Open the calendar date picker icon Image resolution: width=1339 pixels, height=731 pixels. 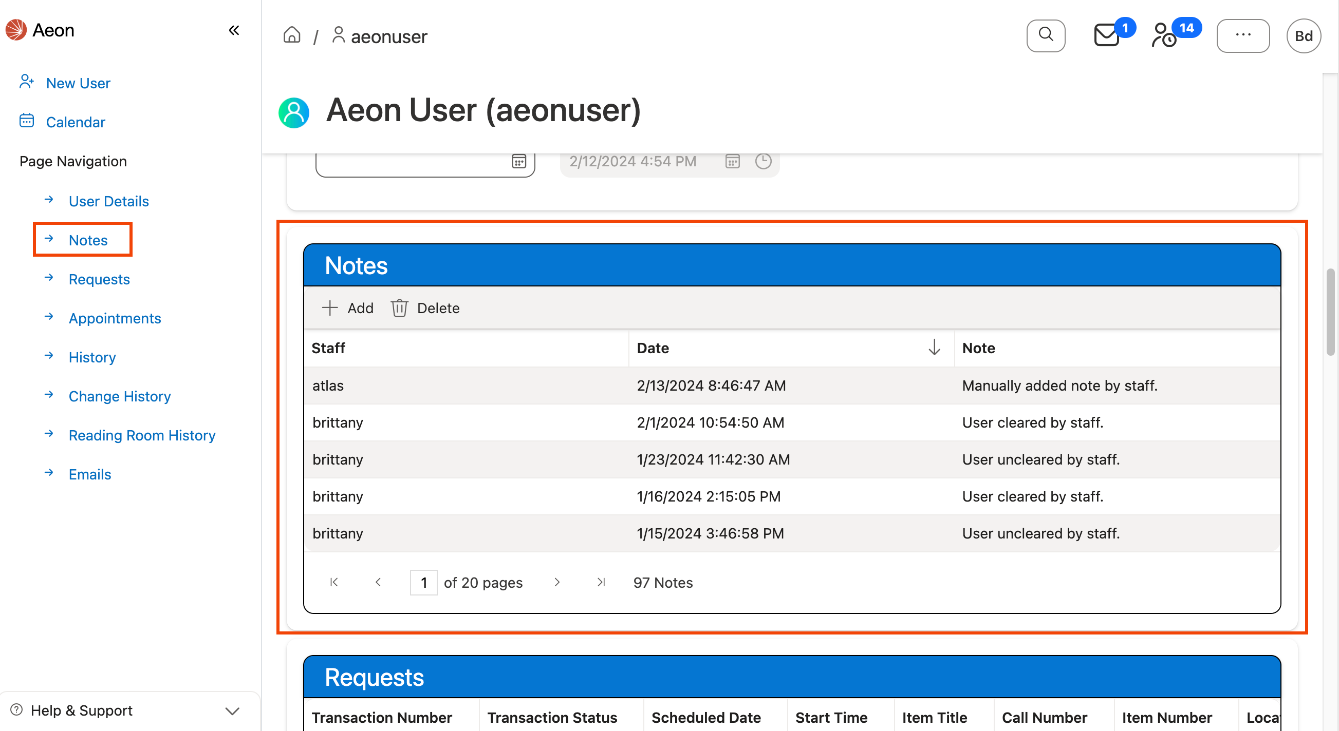pos(519,162)
